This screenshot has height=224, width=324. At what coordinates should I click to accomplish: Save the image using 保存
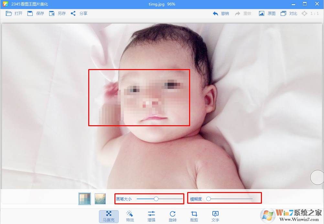click(36, 14)
